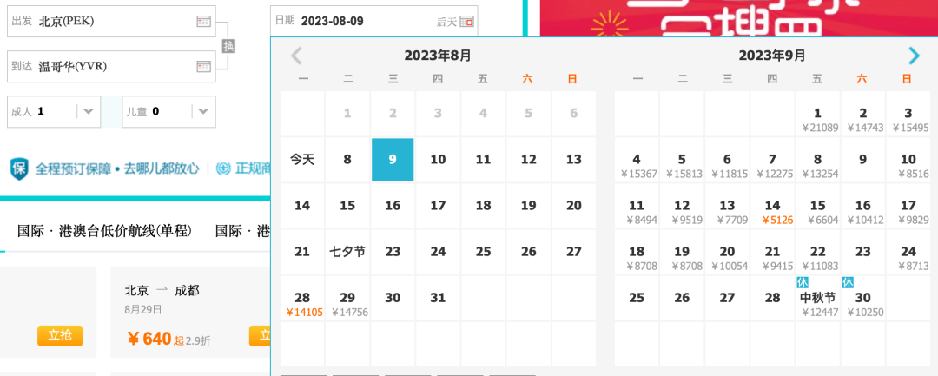Select August 10 in calendar

click(x=438, y=160)
